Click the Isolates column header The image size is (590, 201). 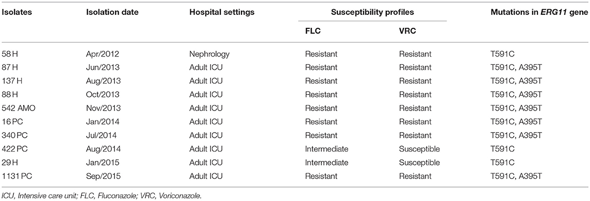[x=17, y=12]
